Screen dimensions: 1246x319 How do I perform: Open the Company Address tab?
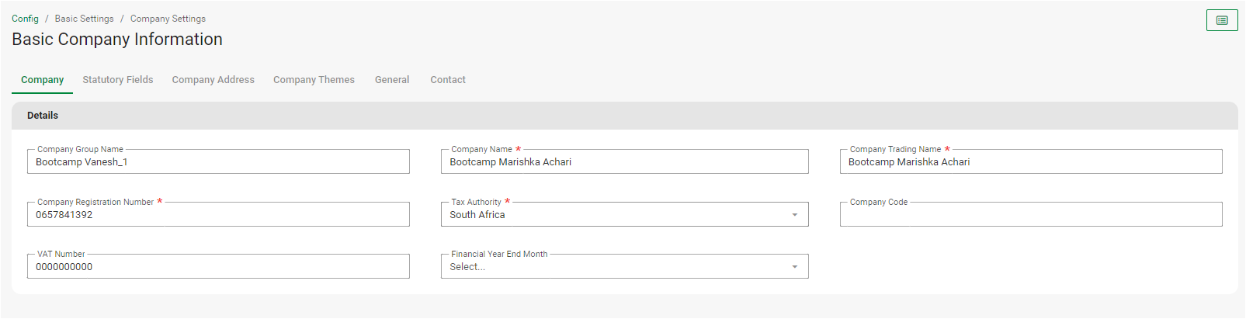click(x=213, y=80)
